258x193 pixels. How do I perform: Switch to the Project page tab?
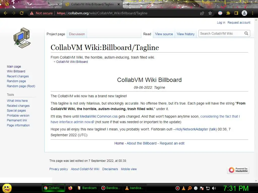tap(56, 34)
